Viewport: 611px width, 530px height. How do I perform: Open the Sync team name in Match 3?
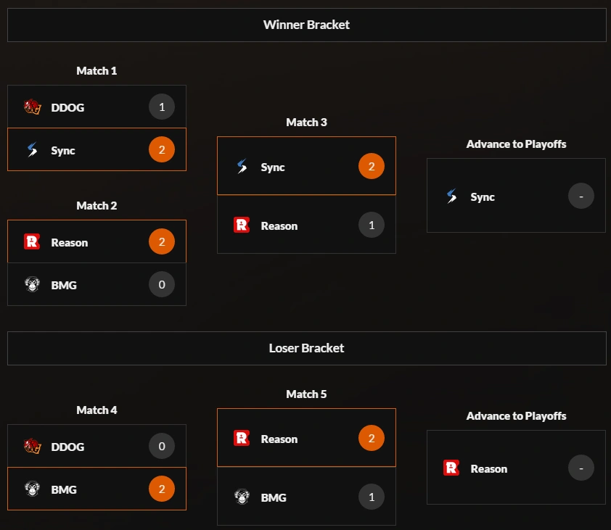point(273,167)
